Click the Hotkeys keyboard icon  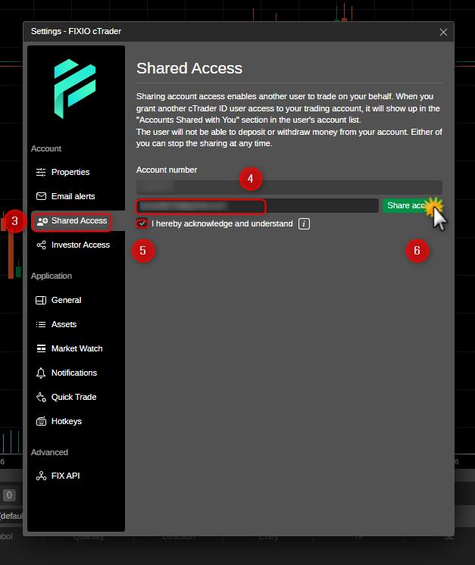point(41,421)
